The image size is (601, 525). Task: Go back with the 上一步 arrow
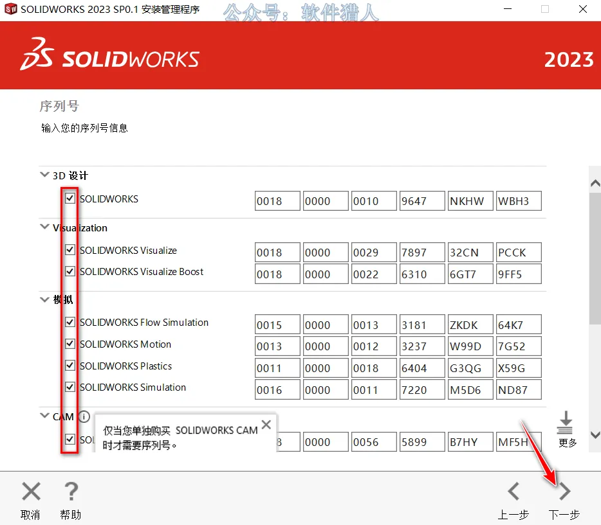pos(513,492)
